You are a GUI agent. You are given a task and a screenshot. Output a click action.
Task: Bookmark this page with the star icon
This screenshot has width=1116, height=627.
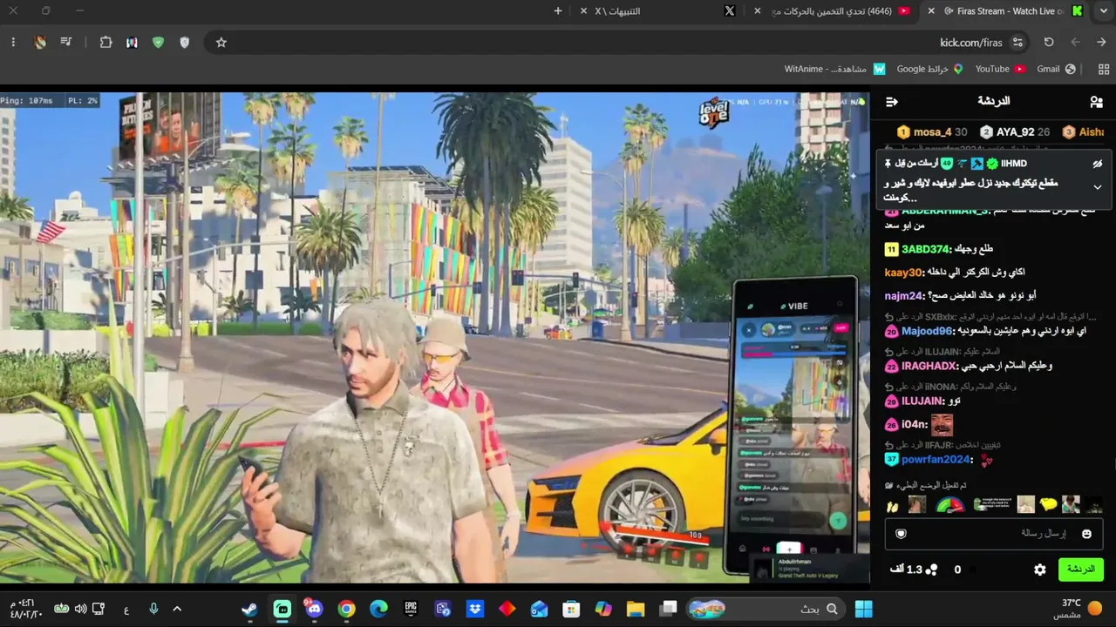tap(221, 42)
